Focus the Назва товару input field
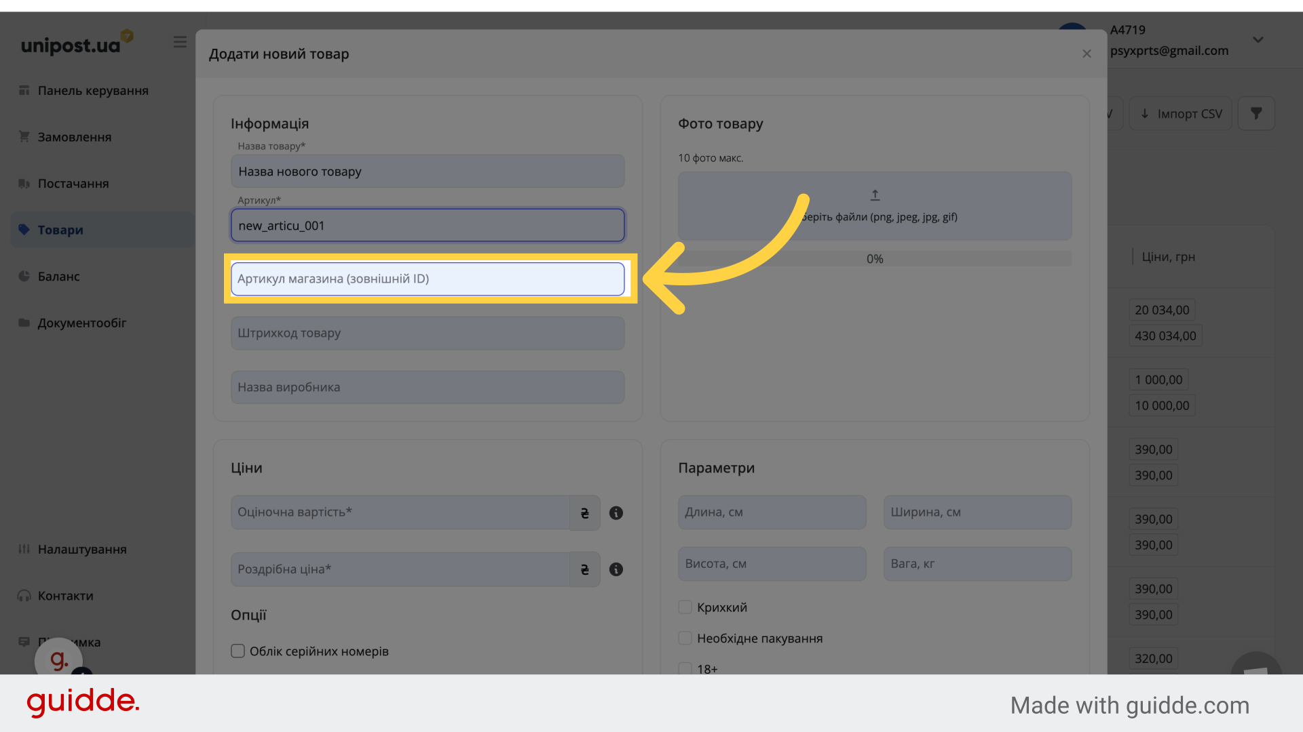Image resolution: width=1303 pixels, height=732 pixels. pyautogui.click(x=428, y=171)
